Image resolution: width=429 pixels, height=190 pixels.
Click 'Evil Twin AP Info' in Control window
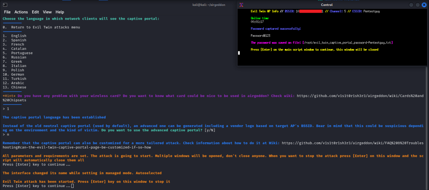[x=265, y=11]
